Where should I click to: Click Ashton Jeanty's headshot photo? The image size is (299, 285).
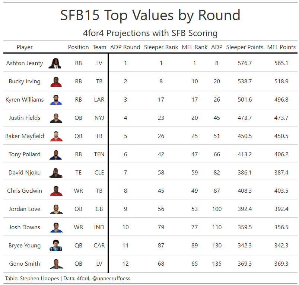coord(56,63)
